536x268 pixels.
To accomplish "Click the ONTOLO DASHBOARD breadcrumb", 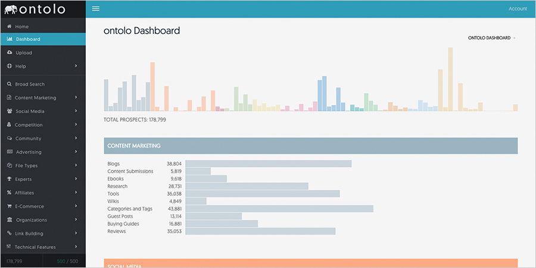I will pyautogui.click(x=489, y=38).
